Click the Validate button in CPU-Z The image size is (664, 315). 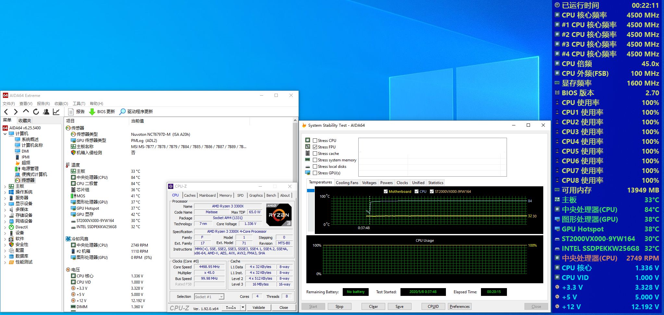(x=259, y=307)
